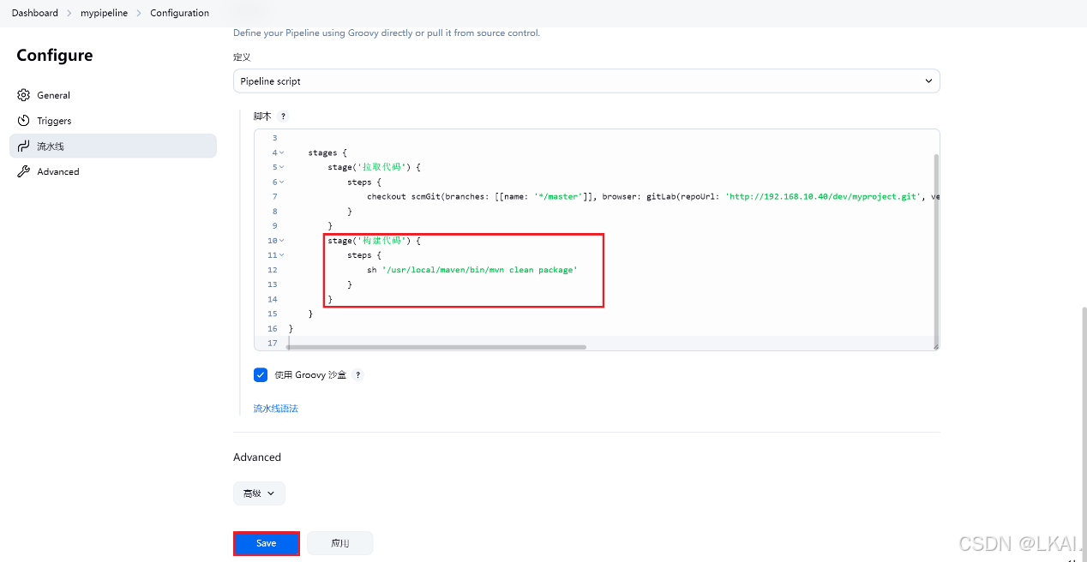The height and width of the screenshot is (562, 1087).
Task: Collapse code fold arrow on line 11
Action: tap(282, 255)
